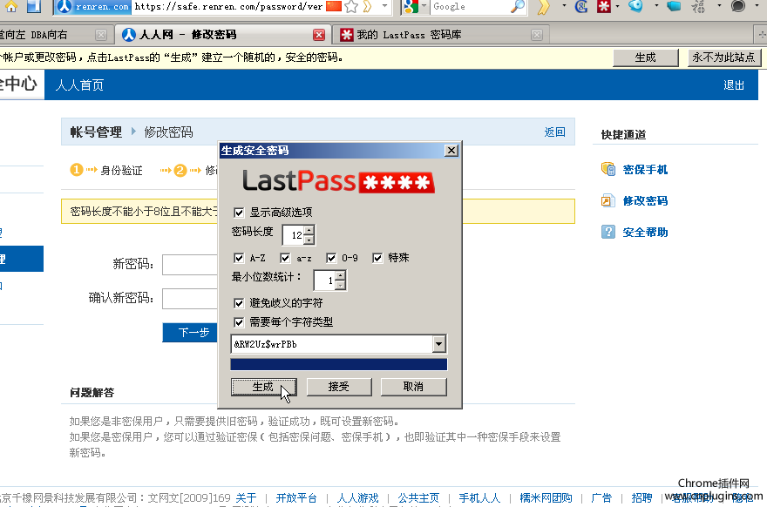Click the red LastPass asterisk toolbar icon
Viewport: 767px width, 507px height.
(604, 6)
